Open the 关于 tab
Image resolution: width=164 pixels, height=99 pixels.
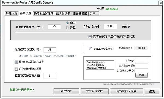coord(94,14)
